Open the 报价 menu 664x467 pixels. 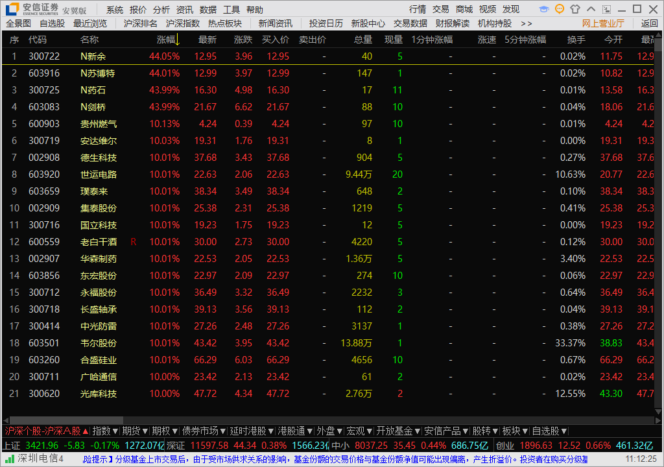coord(138,10)
